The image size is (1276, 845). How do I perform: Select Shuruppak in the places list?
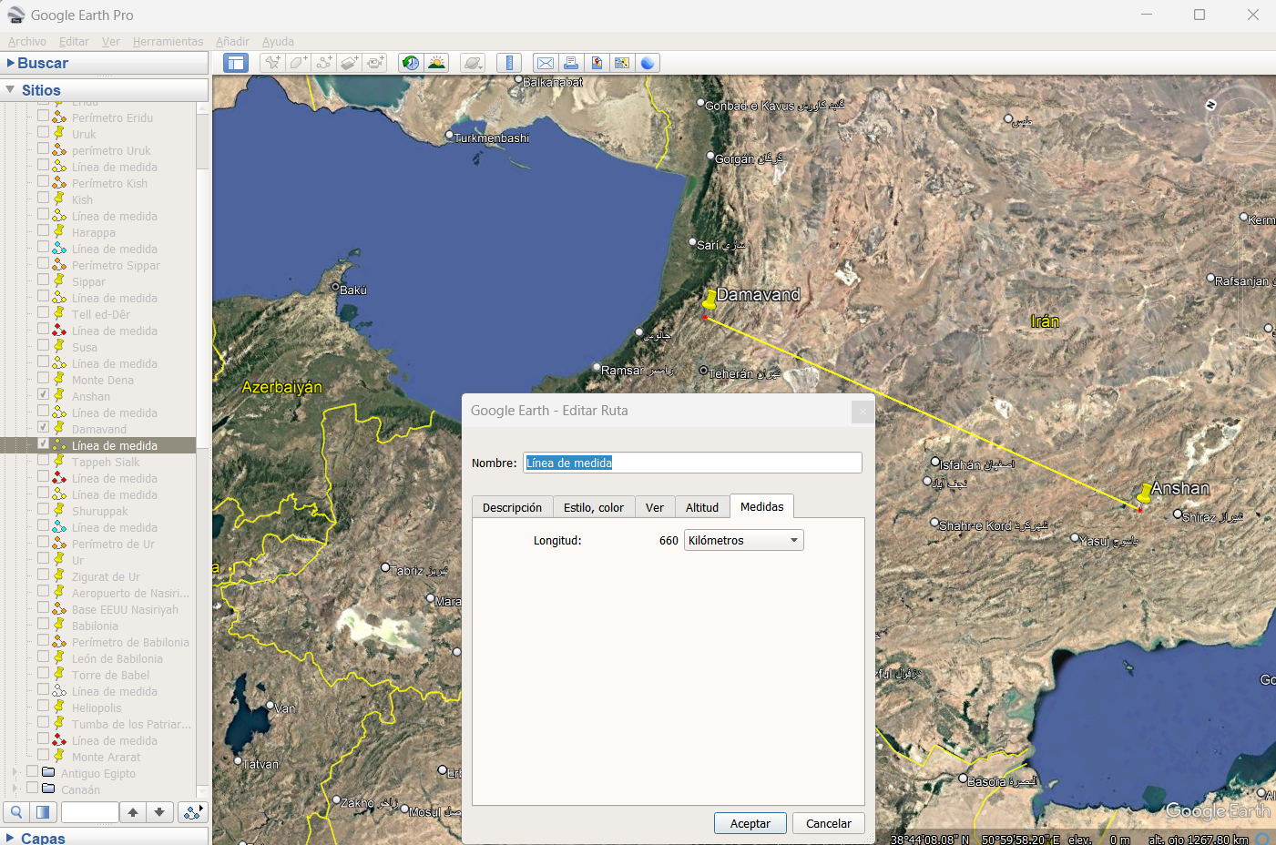[100, 511]
